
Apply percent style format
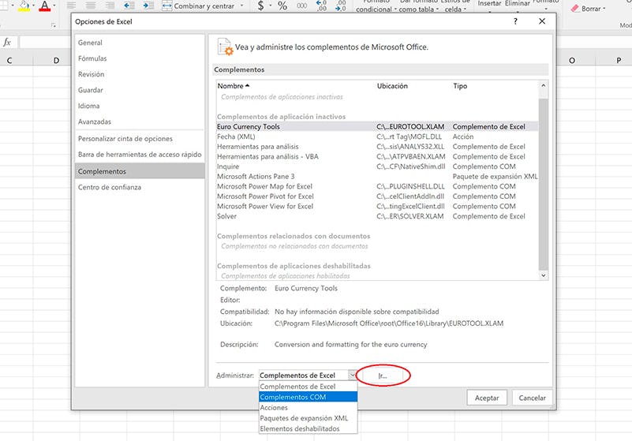coord(282,6)
